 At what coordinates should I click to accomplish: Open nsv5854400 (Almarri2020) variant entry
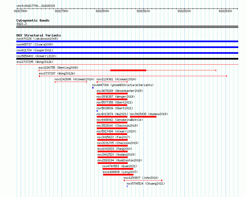point(36,56)
